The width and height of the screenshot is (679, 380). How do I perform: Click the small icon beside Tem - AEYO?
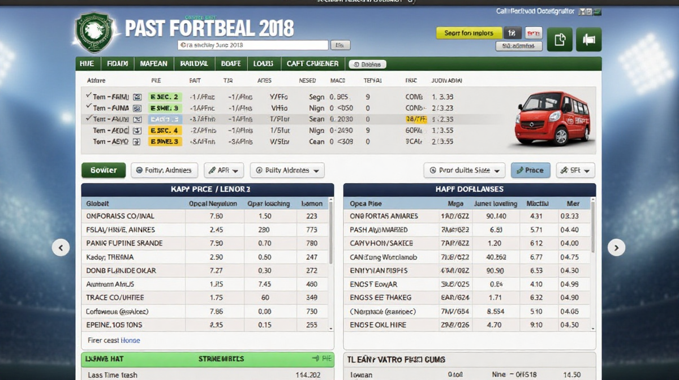coord(137,142)
